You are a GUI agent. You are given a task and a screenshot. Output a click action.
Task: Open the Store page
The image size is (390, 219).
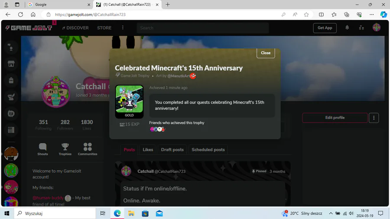(x=104, y=28)
